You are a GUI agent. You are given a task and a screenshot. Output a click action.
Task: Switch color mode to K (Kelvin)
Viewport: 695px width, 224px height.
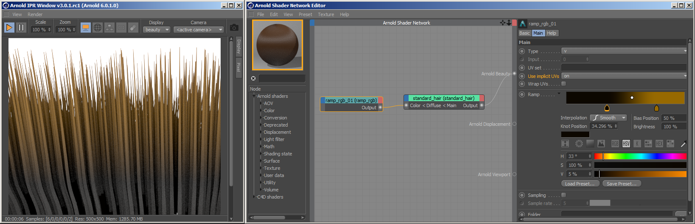pos(637,144)
